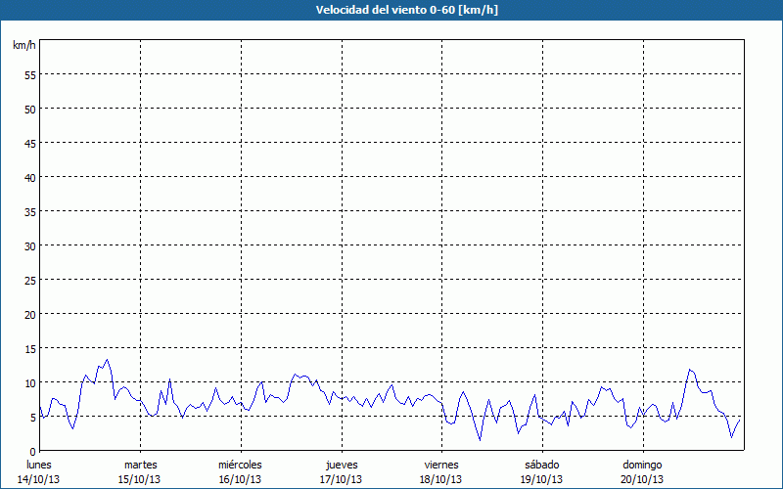Pick the date label 19/10/13
The width and height of the screenshot is (783, 489).
541,479
